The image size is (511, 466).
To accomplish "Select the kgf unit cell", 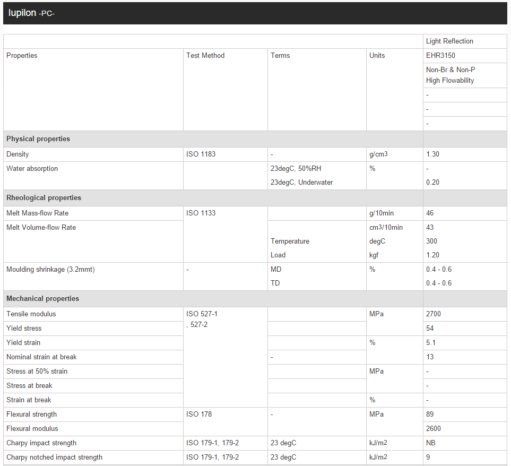I will tap(374, 255).
